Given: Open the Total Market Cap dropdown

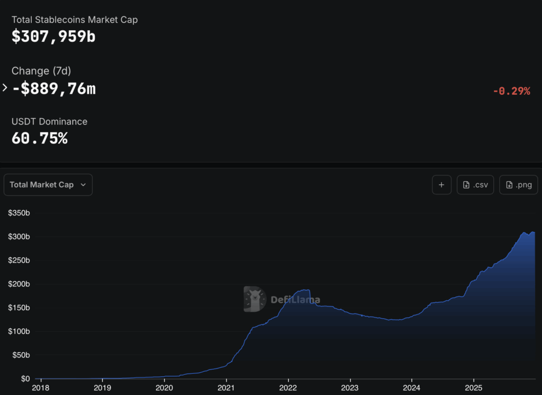Looking at the screenshot, I should [48, 185].
